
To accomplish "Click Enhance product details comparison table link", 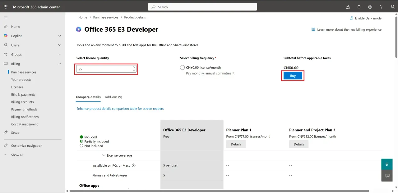I will tap(120, 109).
